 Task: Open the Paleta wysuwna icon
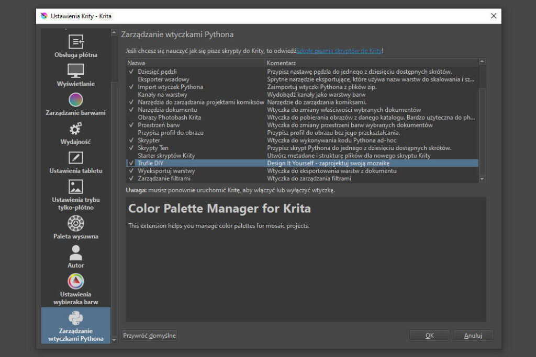(76, 223)
